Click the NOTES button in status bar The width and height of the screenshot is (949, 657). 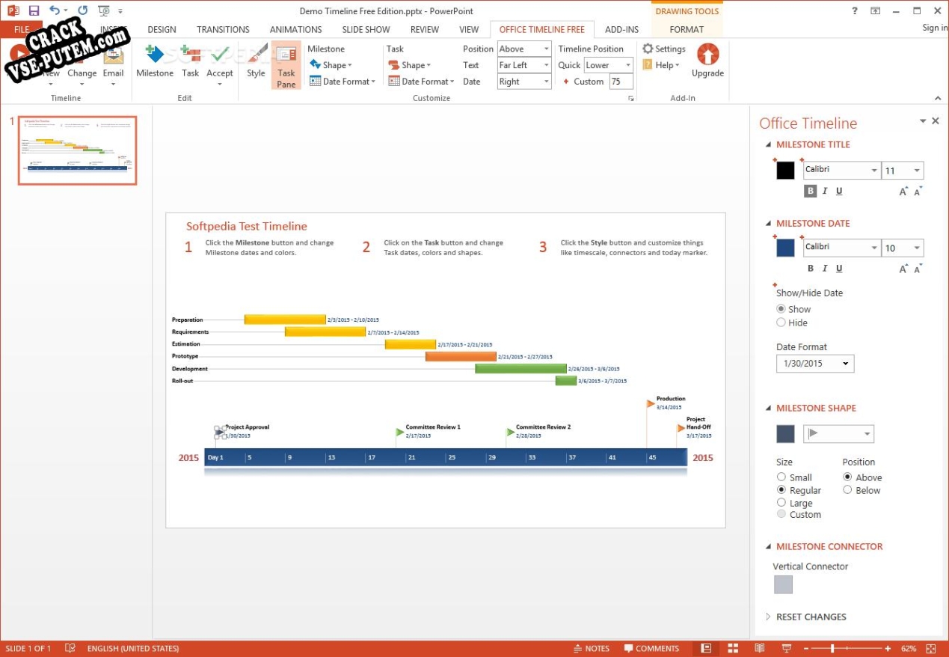[592, 648]
